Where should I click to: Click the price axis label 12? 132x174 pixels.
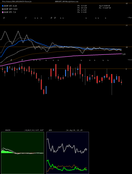click(126, 3)
